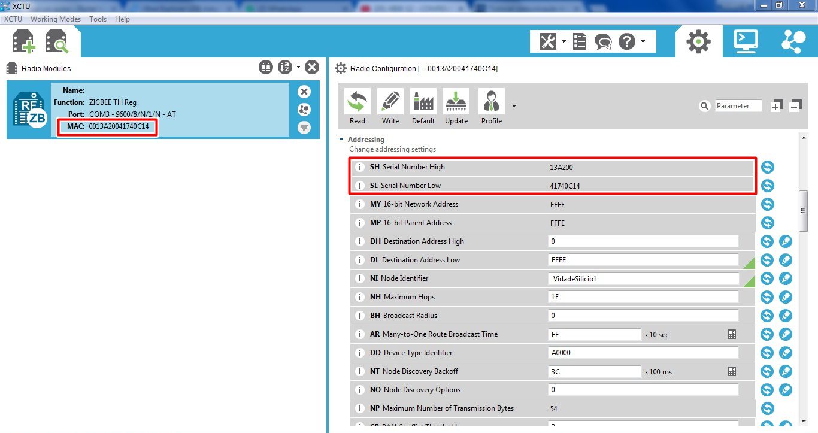Edit the NI Node Identifier field
818x433 pixels.
tap(643, 278)
